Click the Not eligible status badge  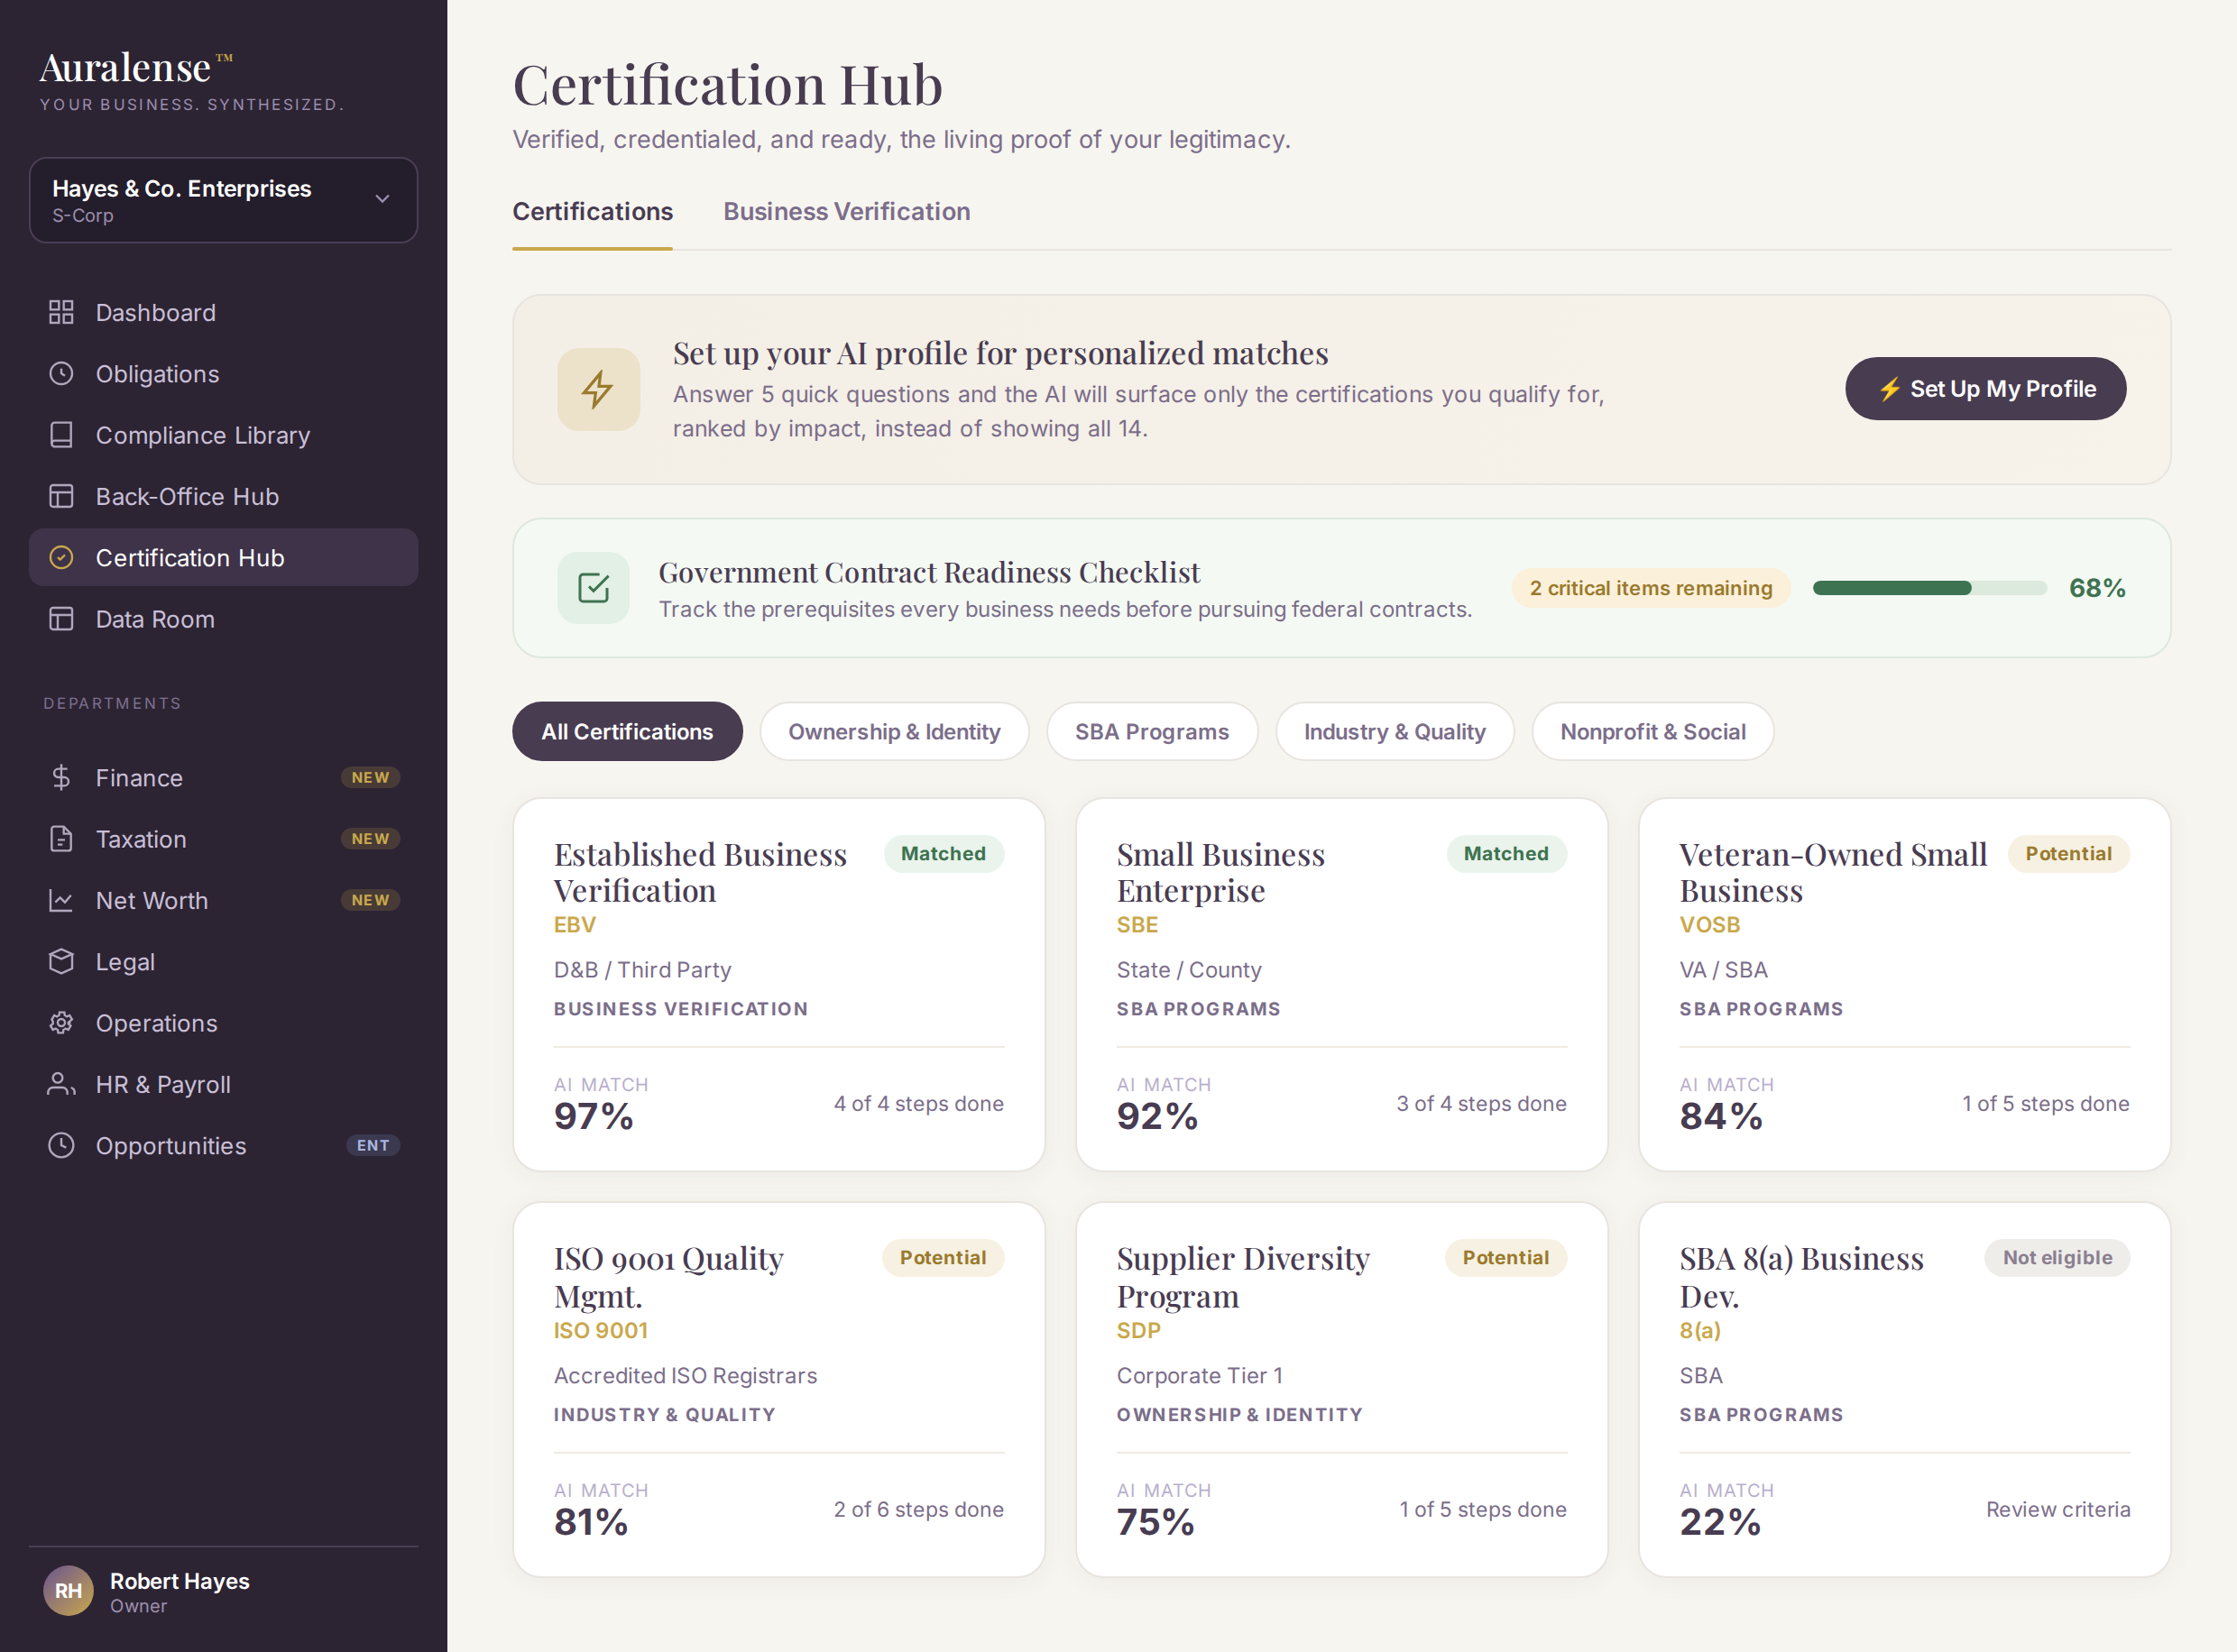pyautogui.click(x=2057, y=1258)
